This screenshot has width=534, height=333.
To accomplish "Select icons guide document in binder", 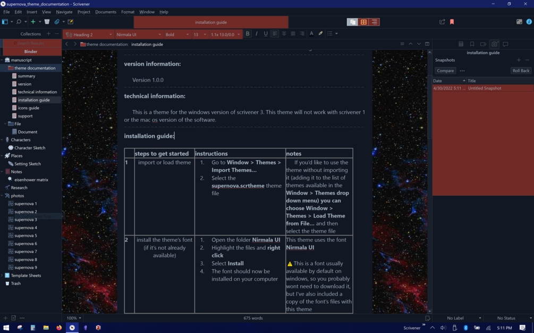I will pos(28,108).
